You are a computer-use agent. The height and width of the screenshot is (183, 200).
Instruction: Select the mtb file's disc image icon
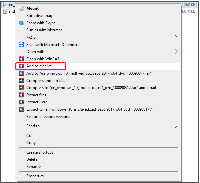[x=5, y=11]
